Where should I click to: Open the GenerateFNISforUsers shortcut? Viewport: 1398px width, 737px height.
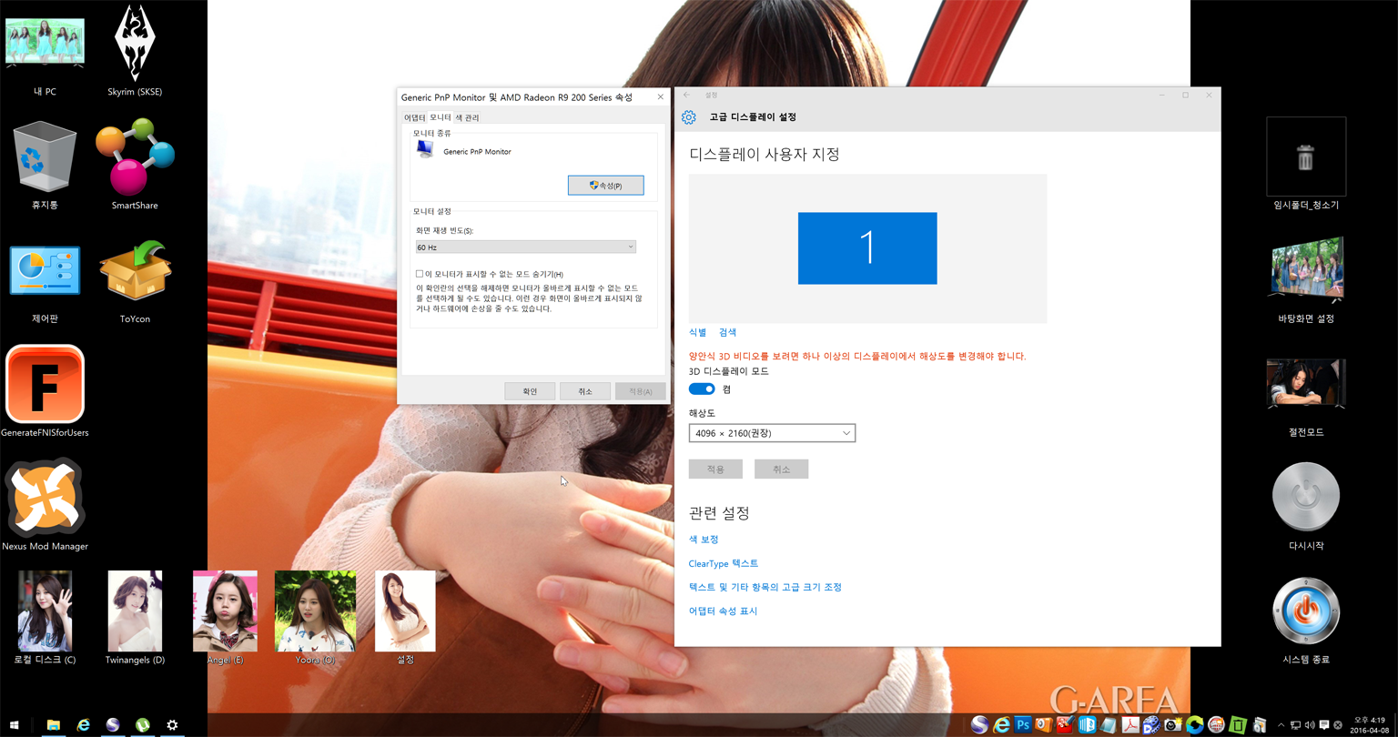pyautogui.click(x=45, y=391)
